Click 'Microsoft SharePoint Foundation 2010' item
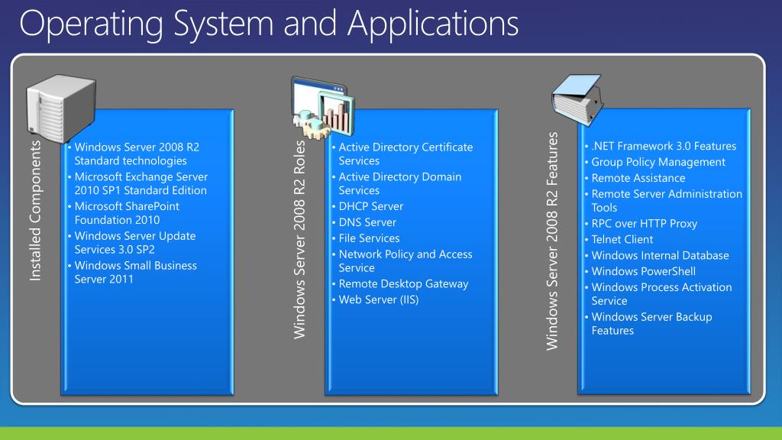 pyautogui.click(x=127, y=212)
